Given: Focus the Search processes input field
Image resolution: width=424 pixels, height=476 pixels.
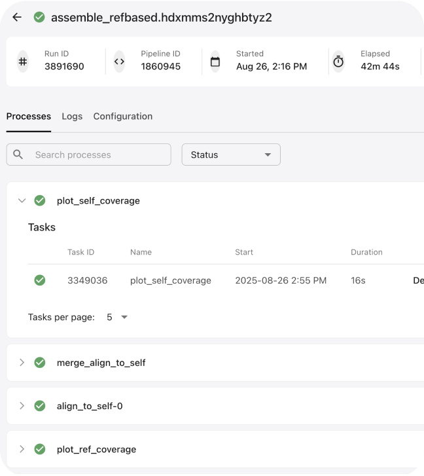Looking at the screenshot, I should pos(88,155).
